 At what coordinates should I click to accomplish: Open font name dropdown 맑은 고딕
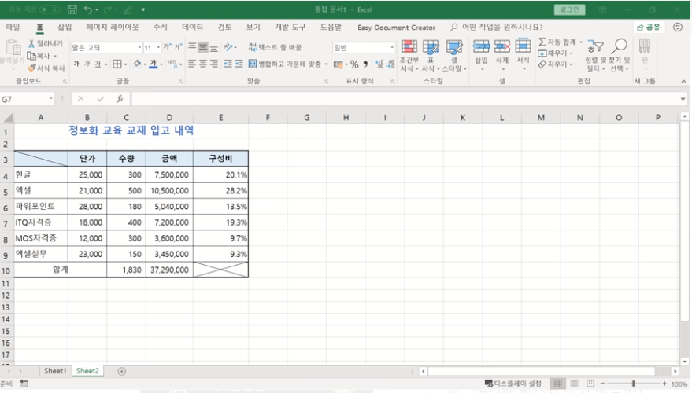click(139, 47)
